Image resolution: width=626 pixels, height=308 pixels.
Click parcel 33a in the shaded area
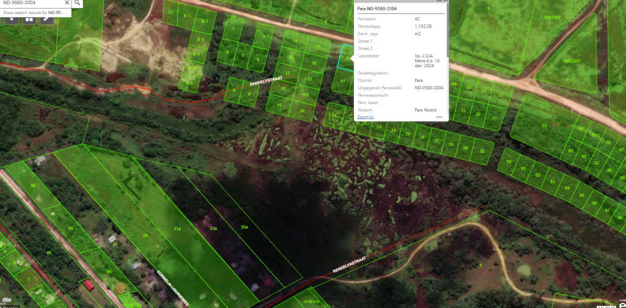213,228
